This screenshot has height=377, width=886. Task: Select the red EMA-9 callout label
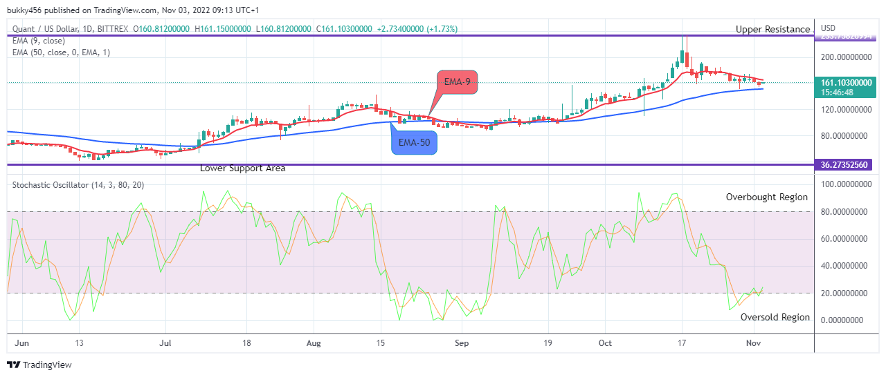point(457,82)
